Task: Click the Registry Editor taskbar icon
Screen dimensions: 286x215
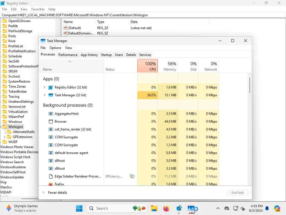Action: point(179,208)
